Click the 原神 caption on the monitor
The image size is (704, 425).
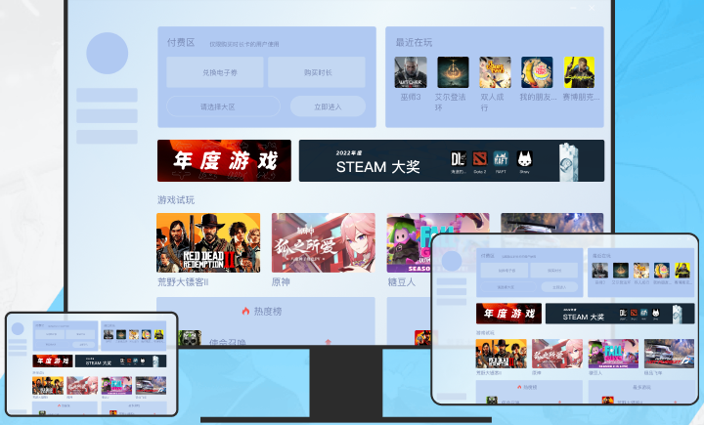click(x=281, y=282)
